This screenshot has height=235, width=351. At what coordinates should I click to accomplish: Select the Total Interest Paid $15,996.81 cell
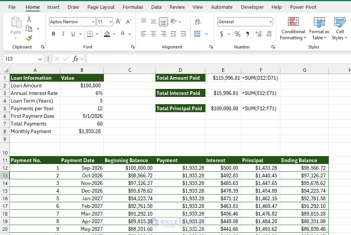point(223,93)
